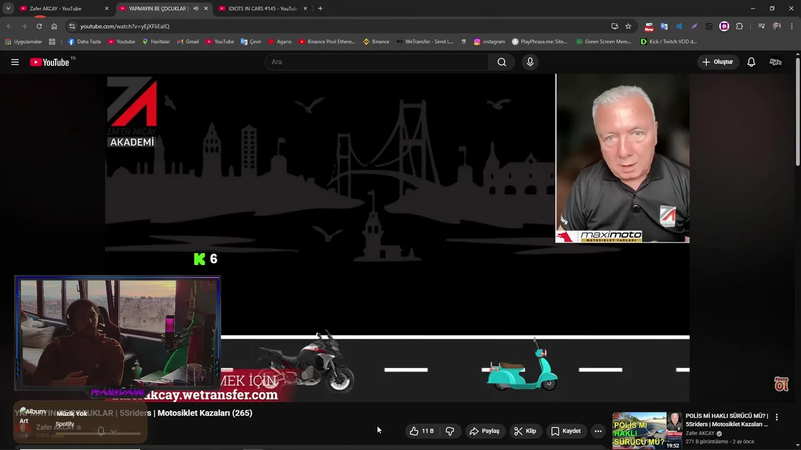Select the YAPMAYIN BE ÇOCUKLAR tab
801x450 pixels.
(158, 9)
